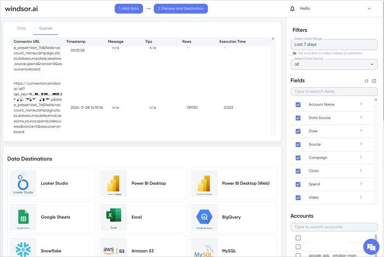Expand the Hello user menu chevron
Screen dimensions: 384x257
369,9
